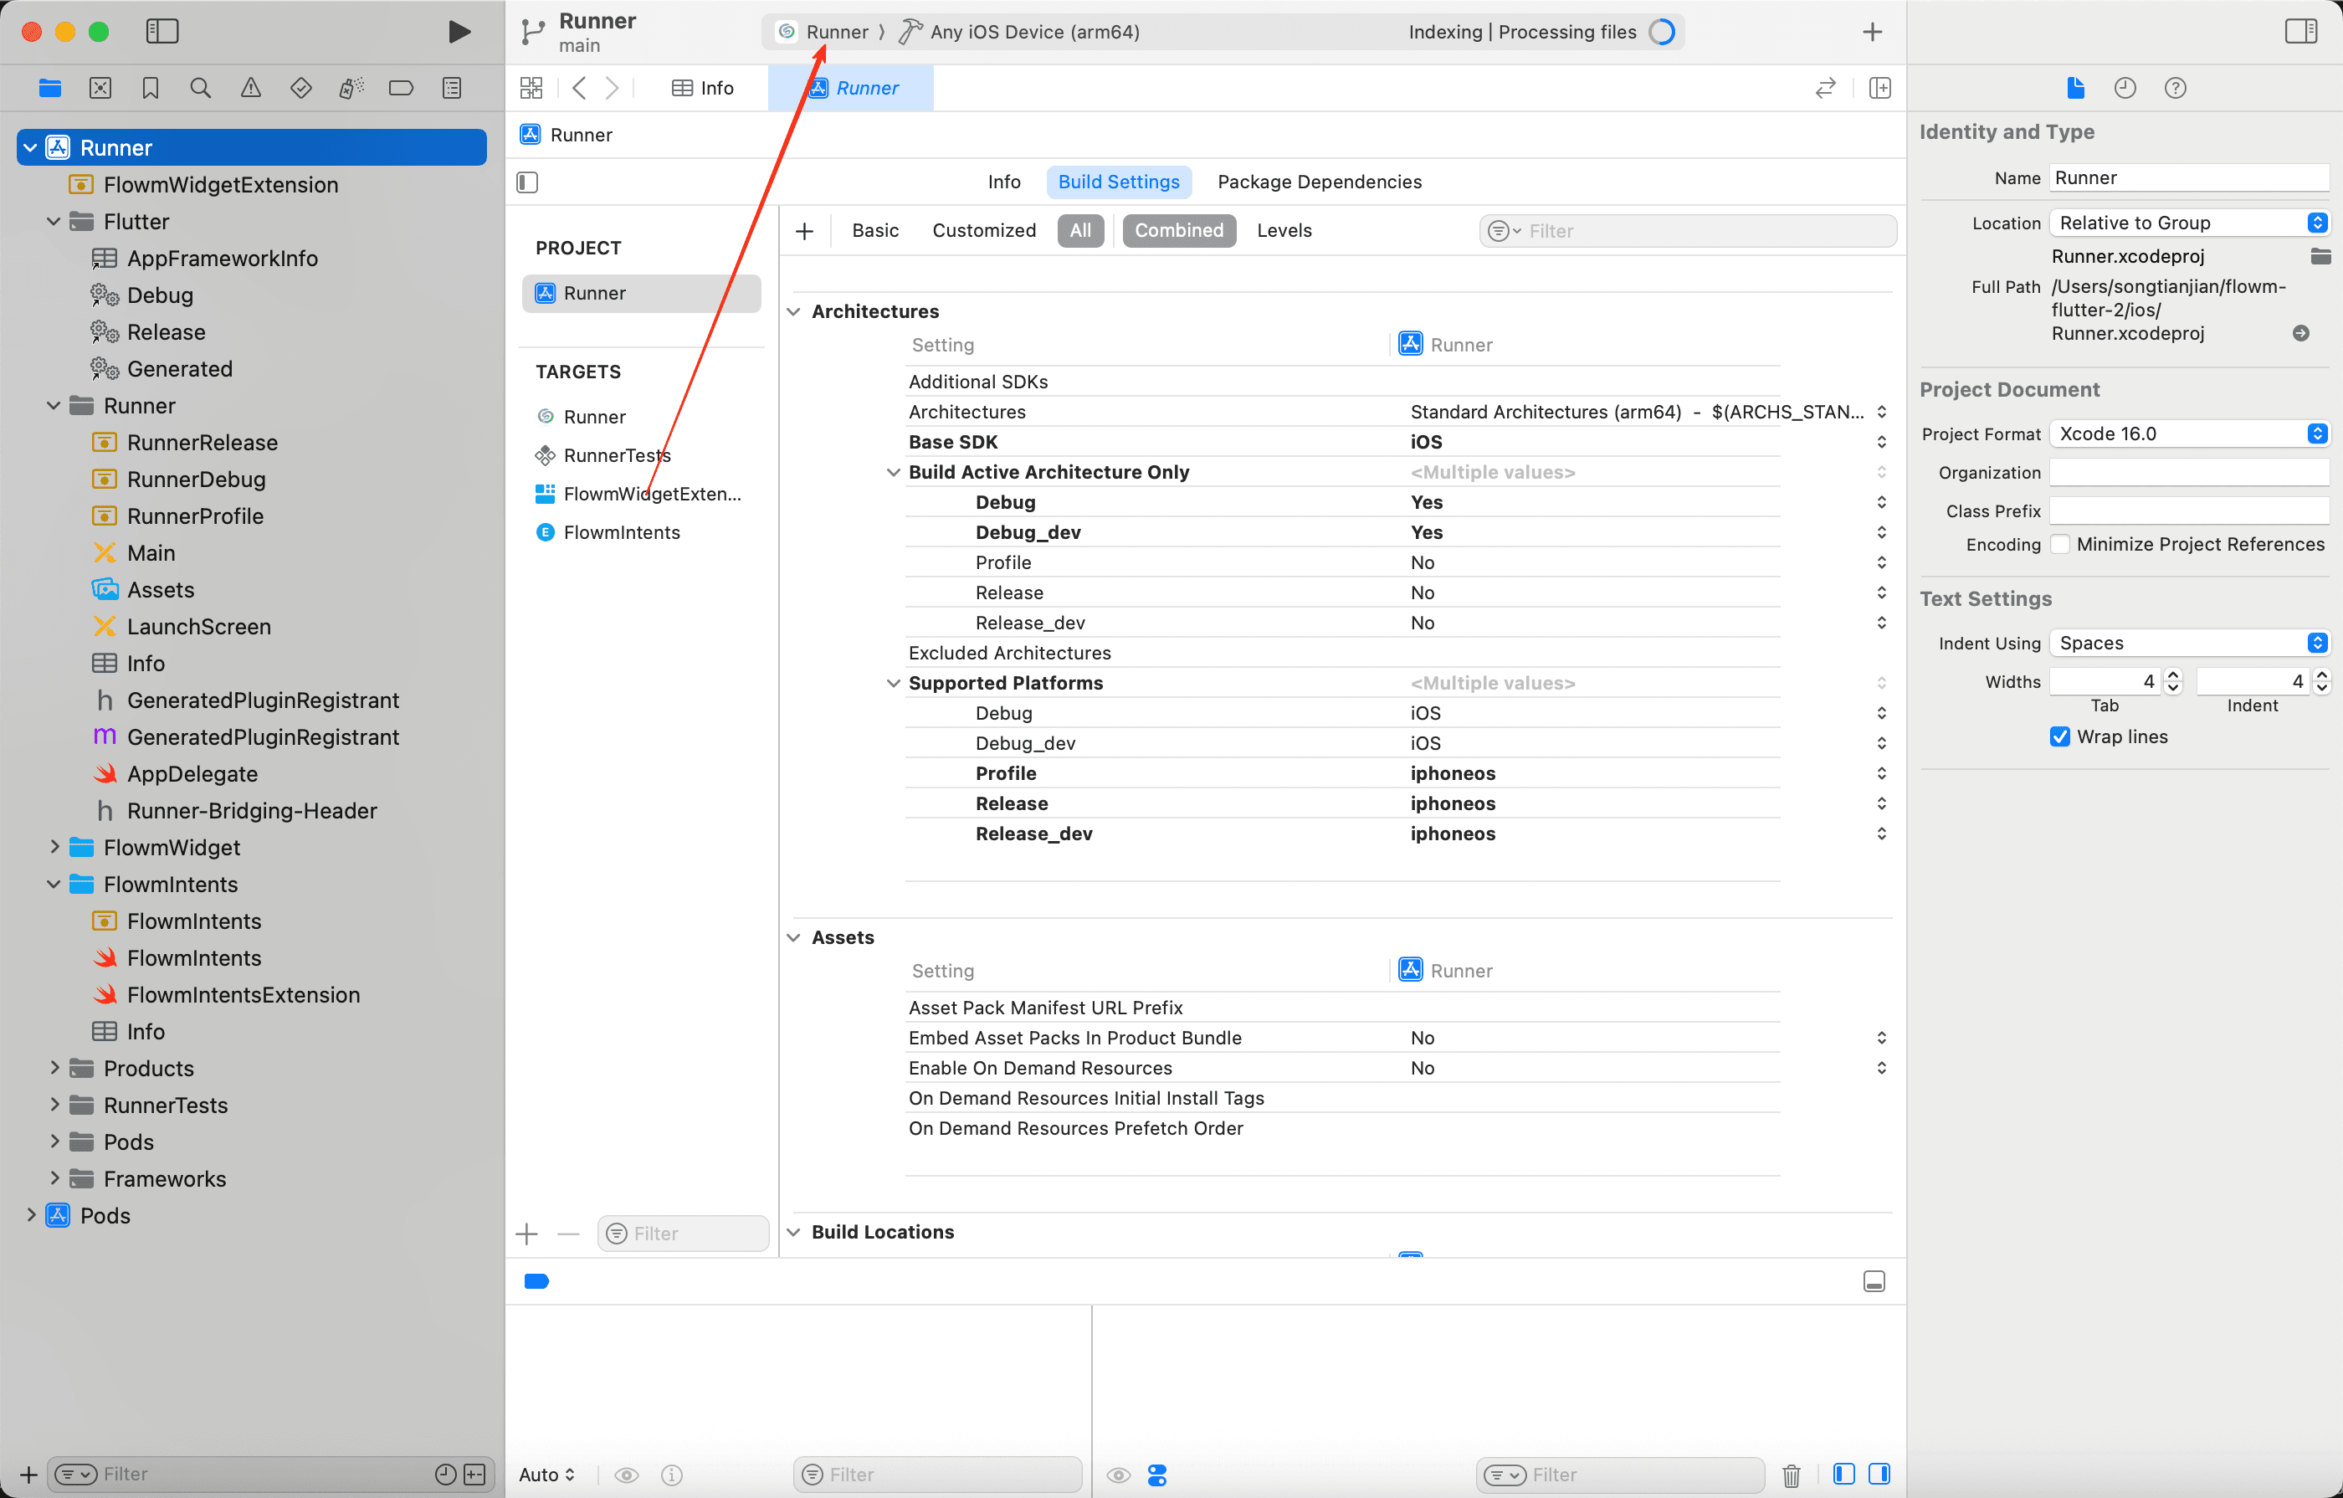Click the Run play button

click(x=459, y=31)
